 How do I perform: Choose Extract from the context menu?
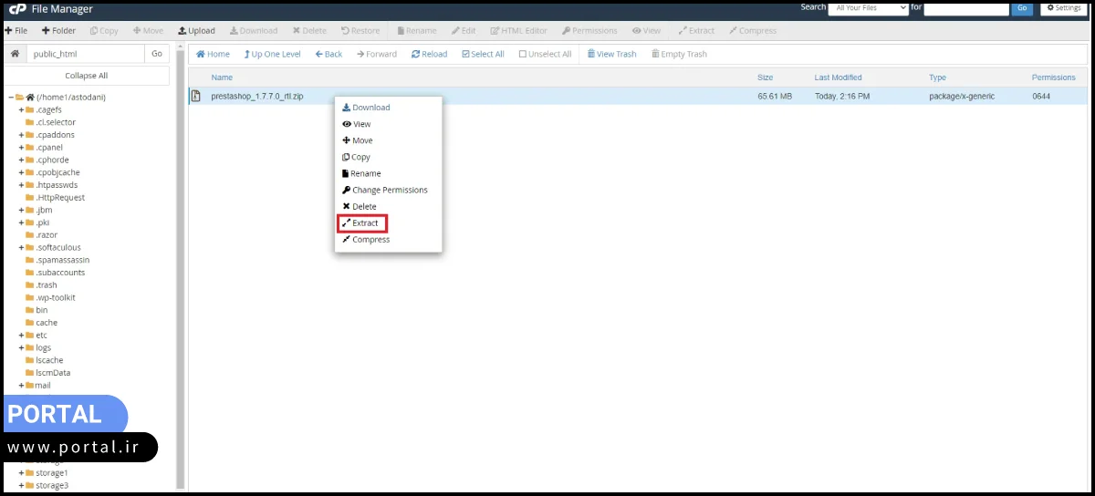pyautogui.click(x=364, y=223)
